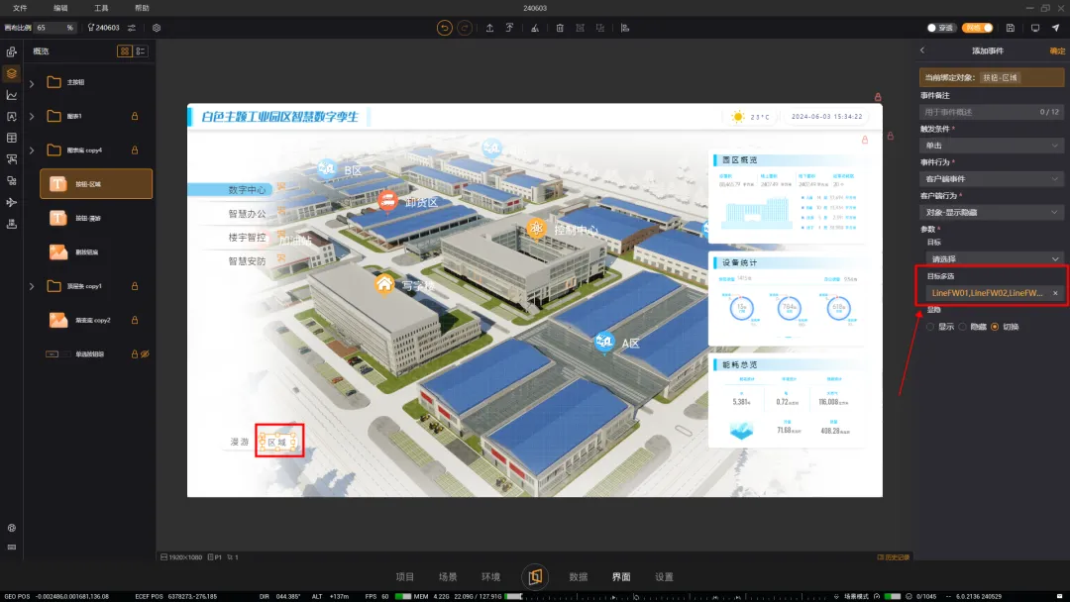The width and height of the screenshot is (1070, 602).
Task: Toggle the orange 网格 switch
Action: click(x=978, y=28)
